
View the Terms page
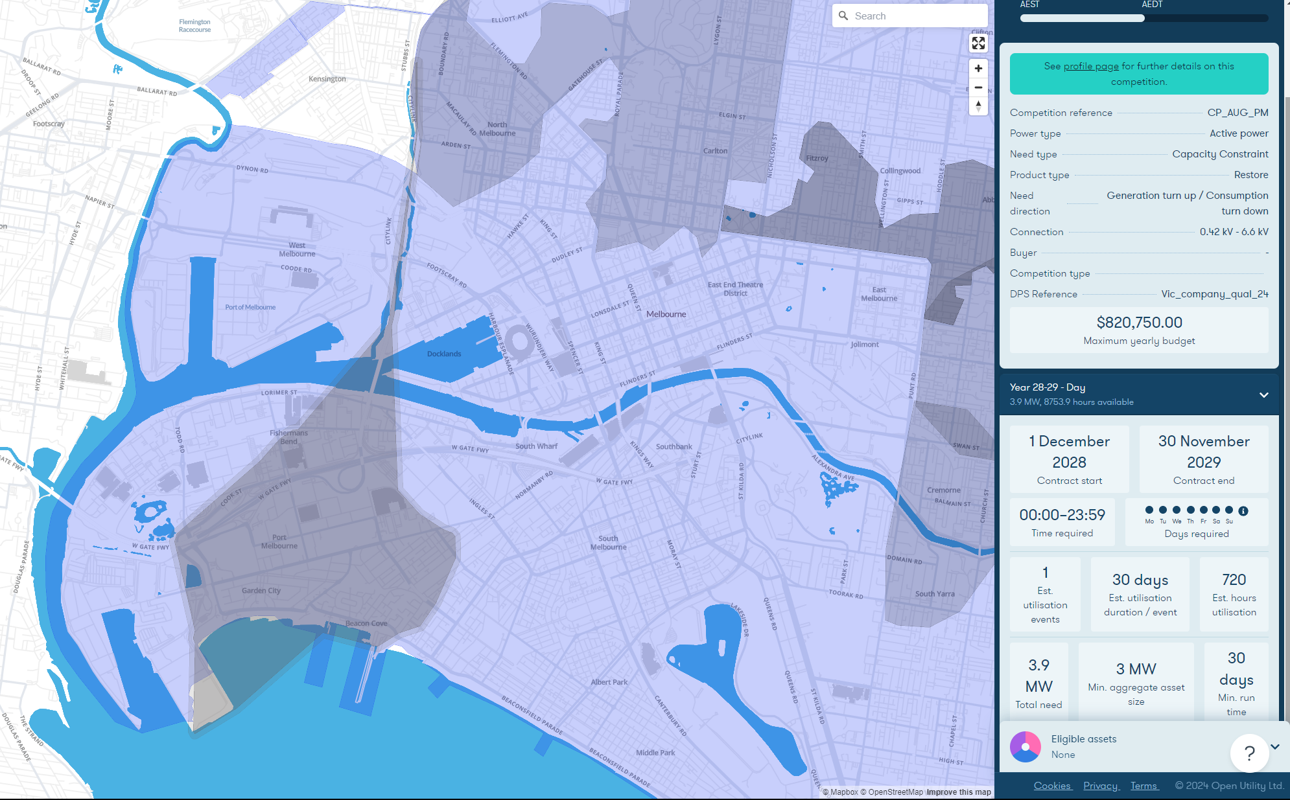pos(1144,786)
